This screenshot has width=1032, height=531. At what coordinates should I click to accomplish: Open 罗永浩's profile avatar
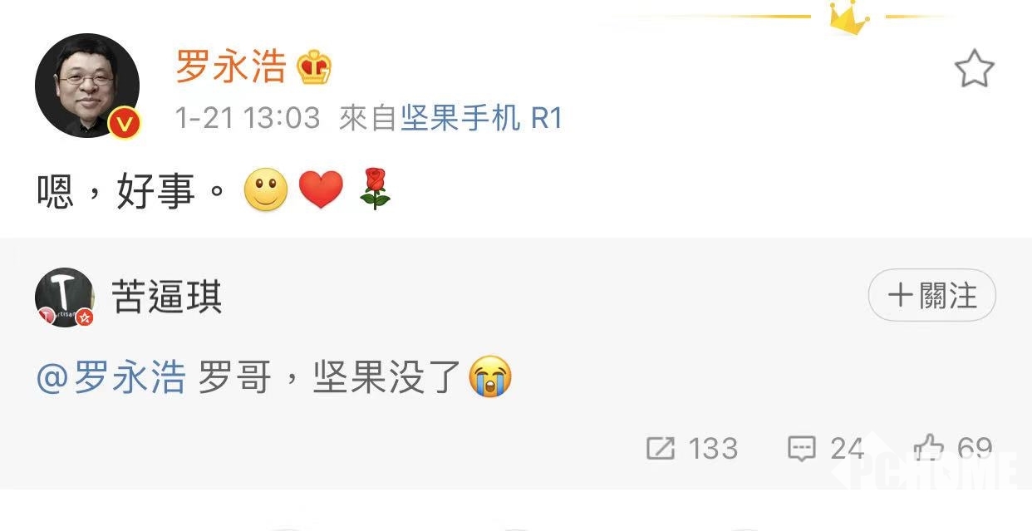86,86
